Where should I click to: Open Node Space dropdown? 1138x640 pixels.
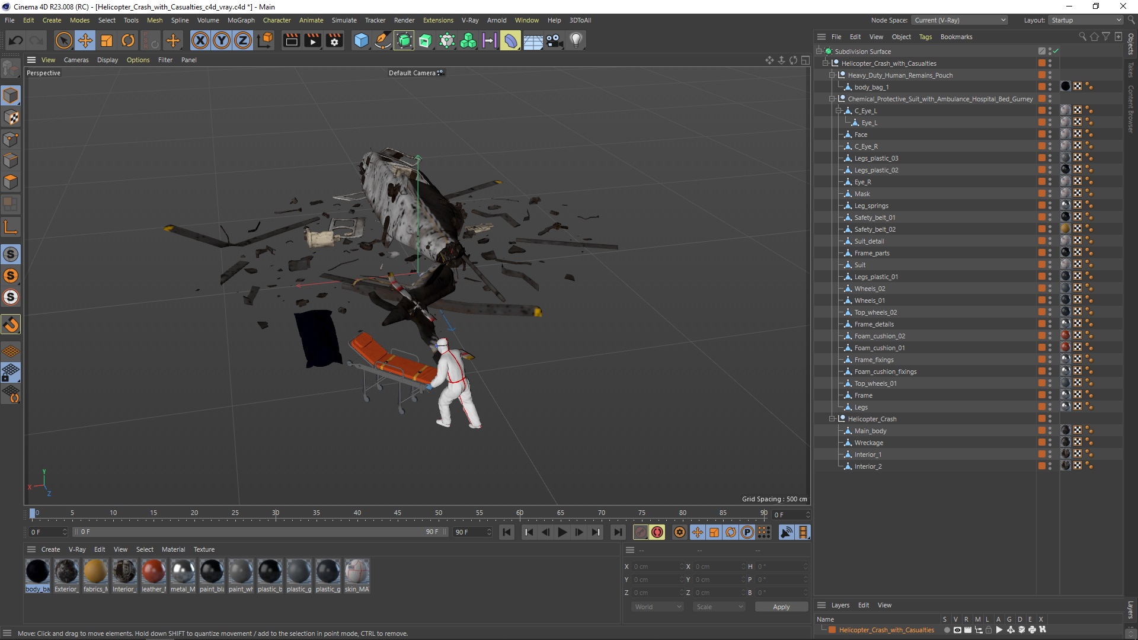point(960,20)
